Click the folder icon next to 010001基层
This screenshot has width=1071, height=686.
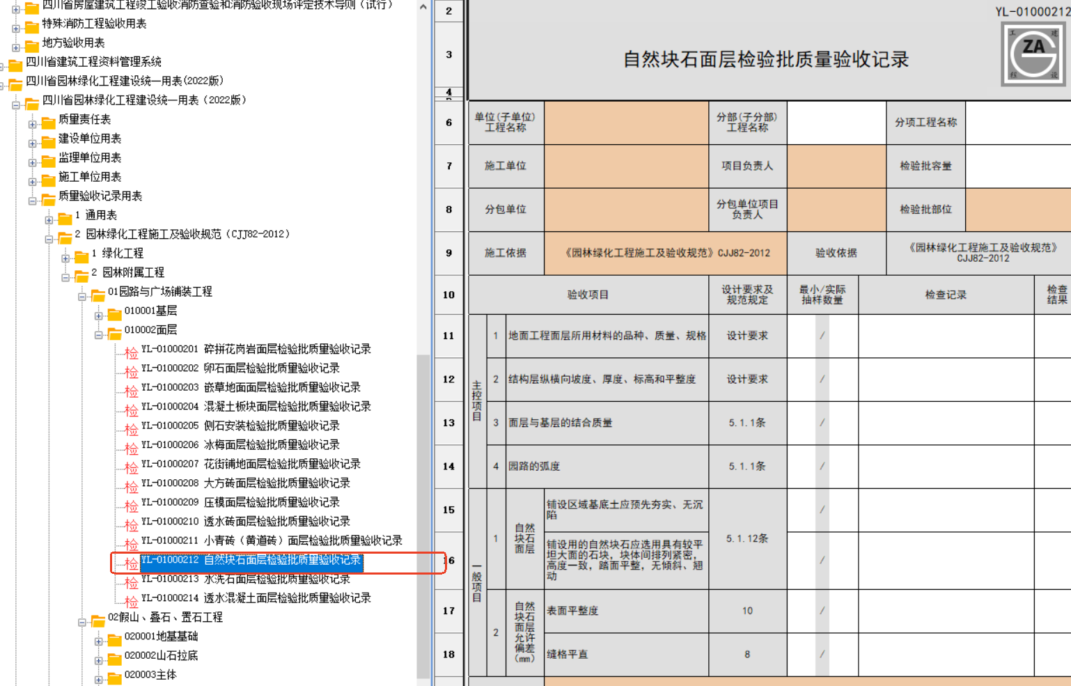[x=114, y=315]
